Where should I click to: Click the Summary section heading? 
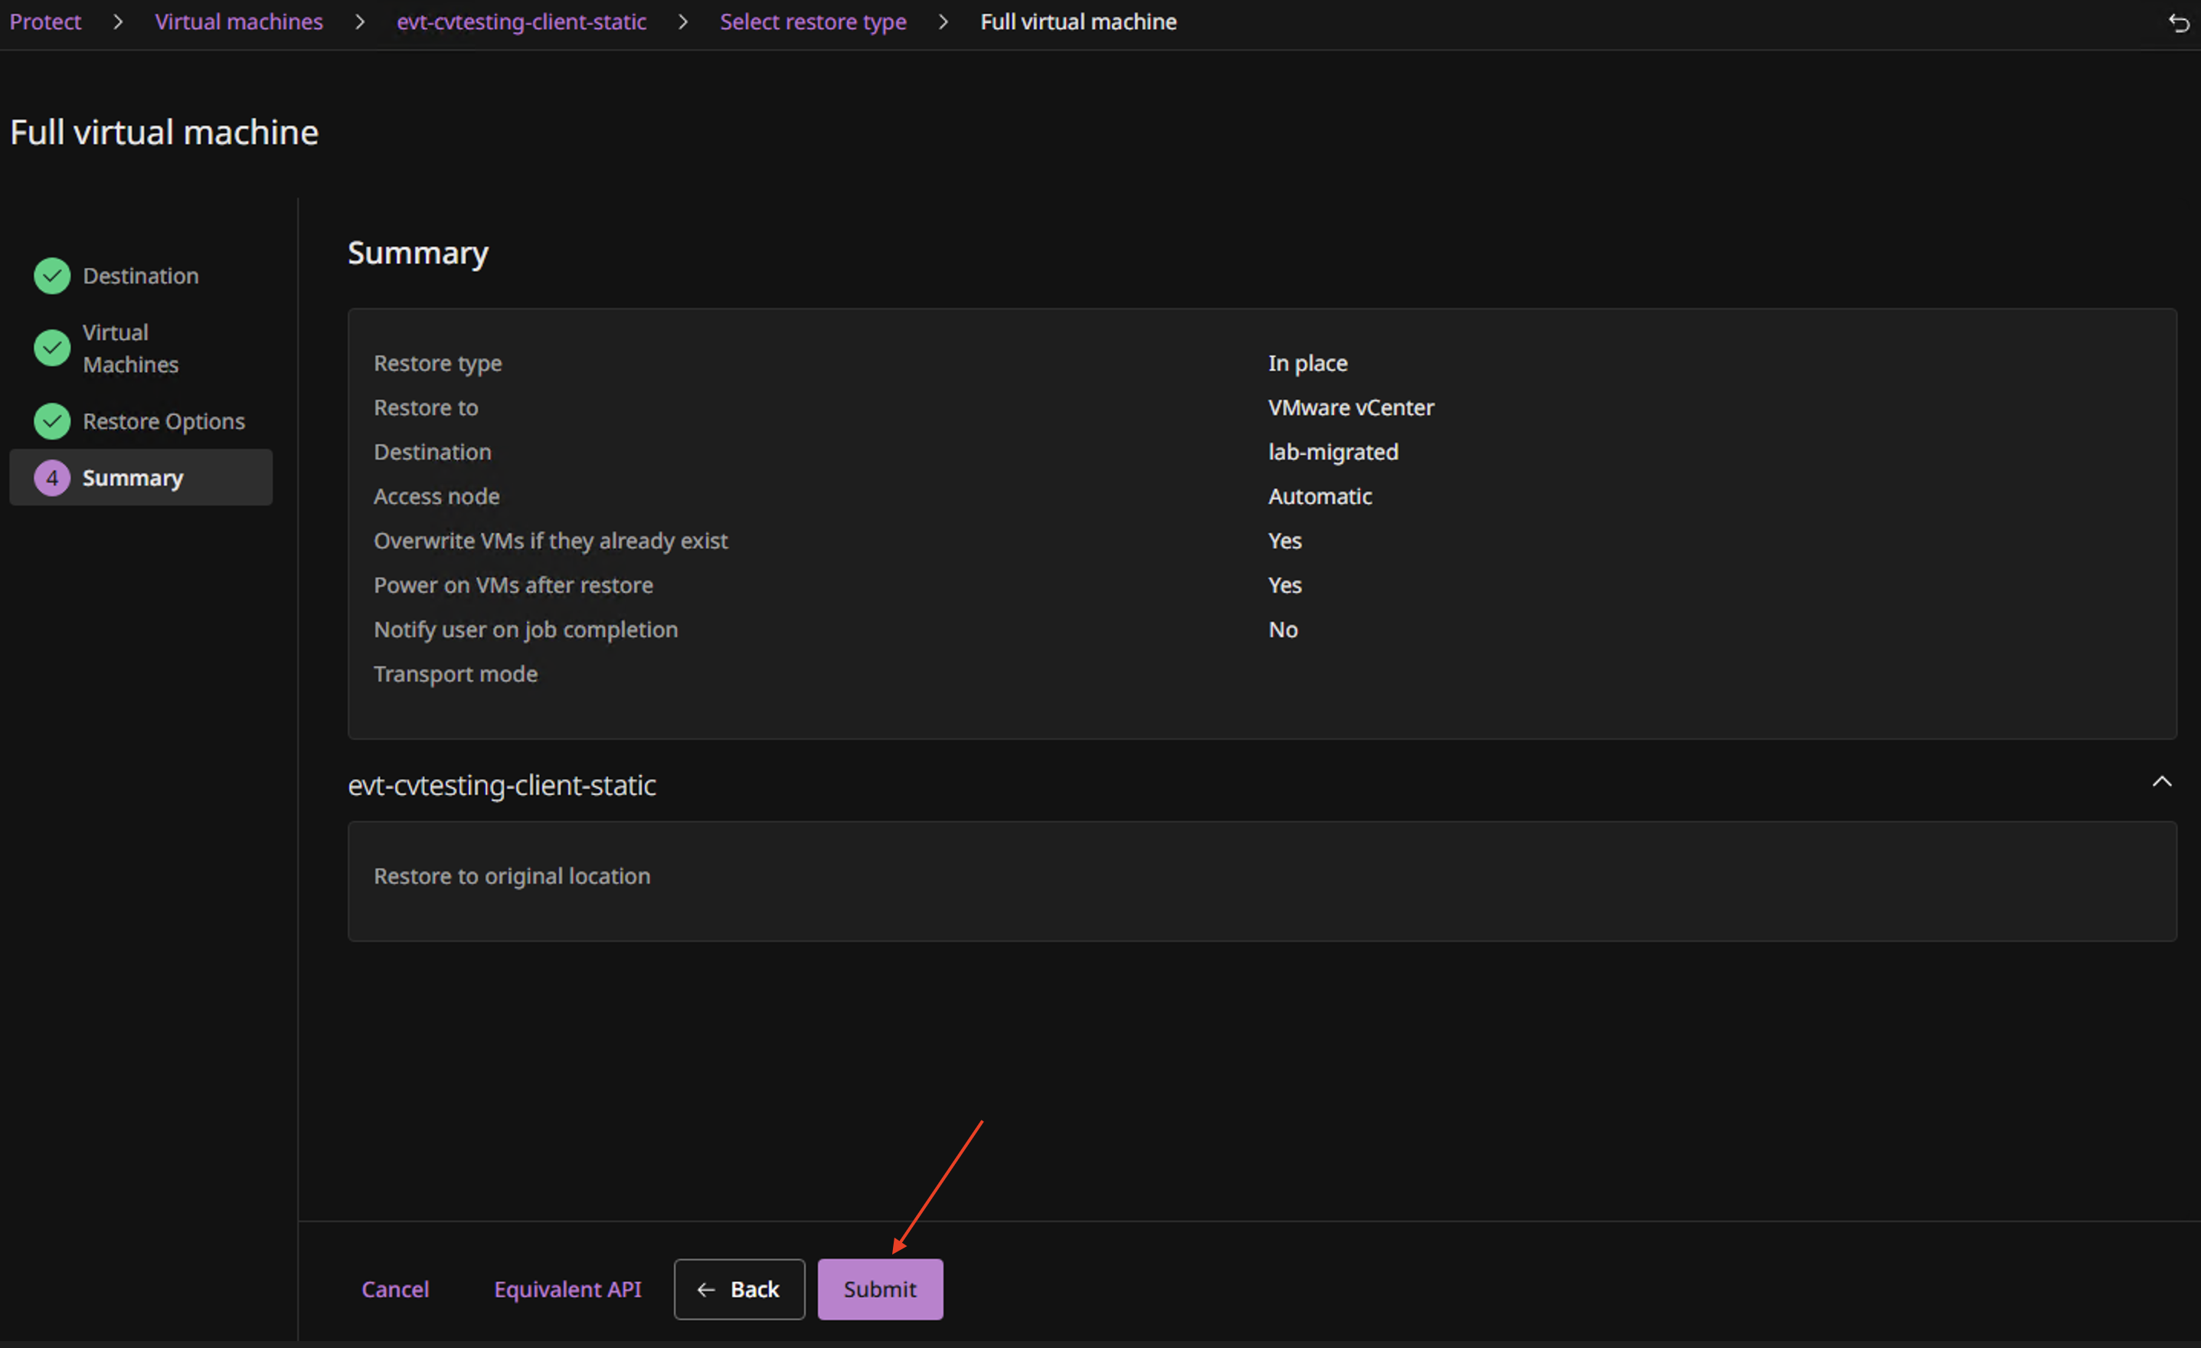418,254
